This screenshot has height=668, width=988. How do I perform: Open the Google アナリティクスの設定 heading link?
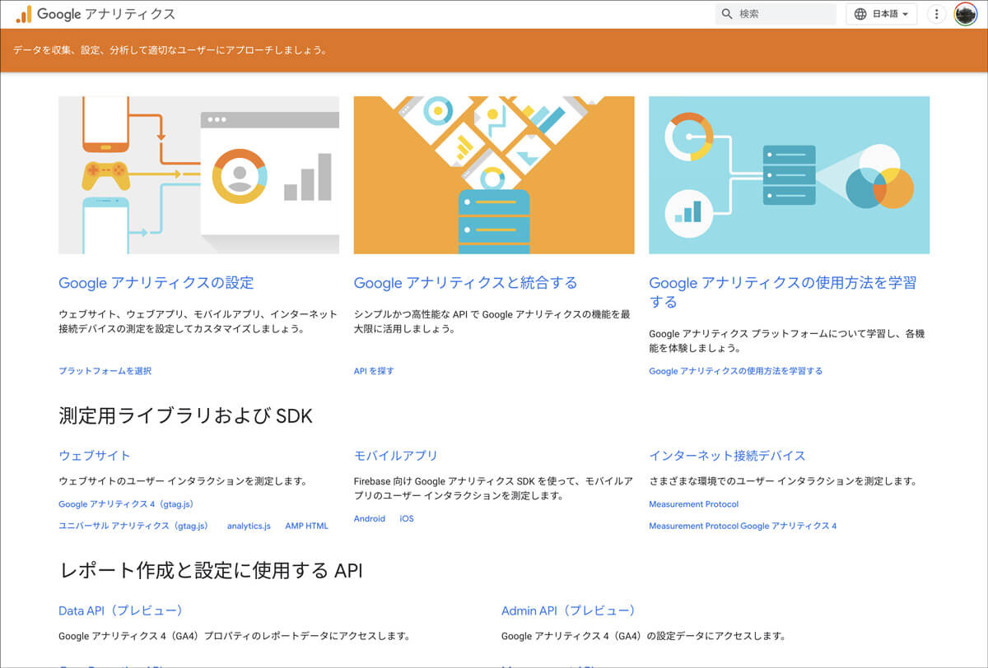[156, 283]
